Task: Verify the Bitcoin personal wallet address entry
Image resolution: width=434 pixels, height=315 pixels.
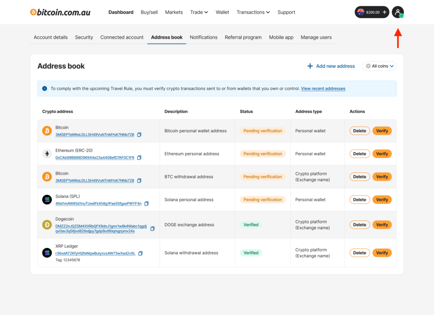Action: pyautogui.click(x=382, y=131)
